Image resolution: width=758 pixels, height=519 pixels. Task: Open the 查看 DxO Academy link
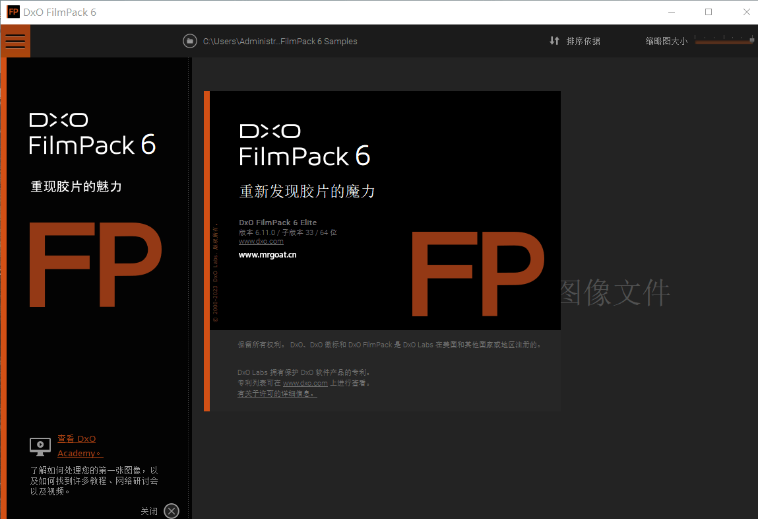(80, 446)
